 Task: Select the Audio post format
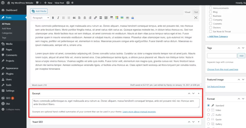[x=208, y=115]
